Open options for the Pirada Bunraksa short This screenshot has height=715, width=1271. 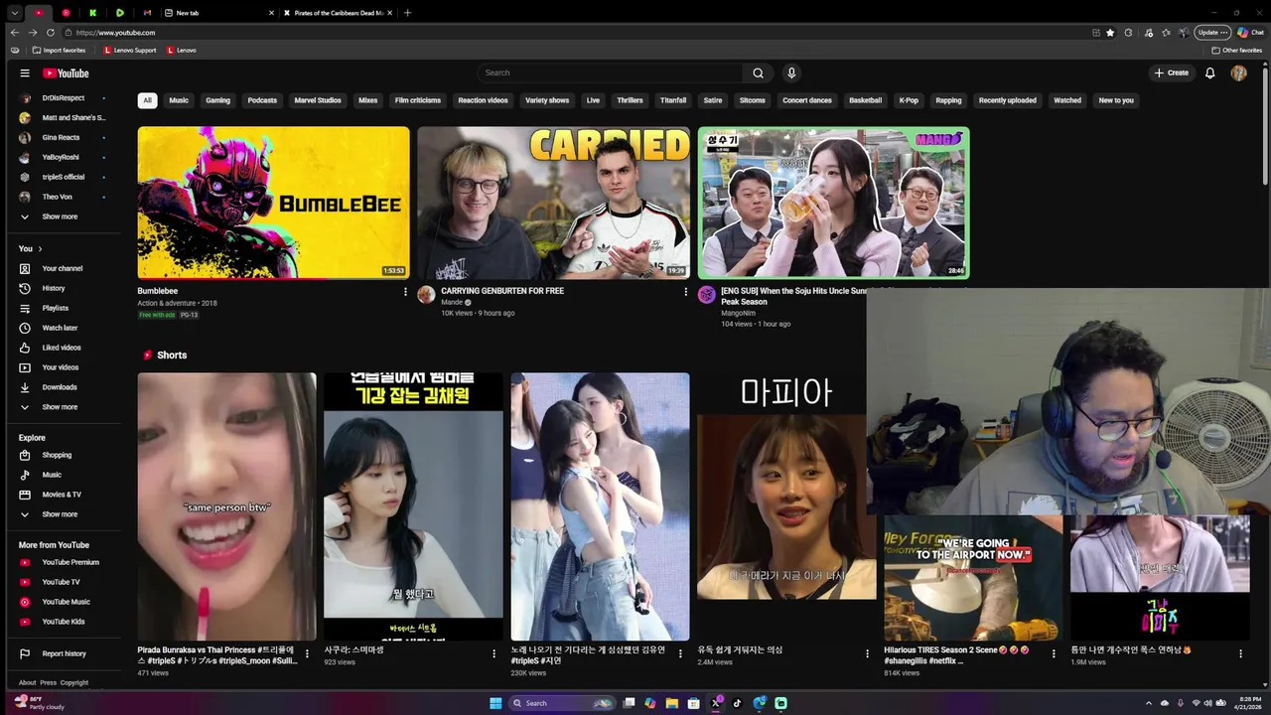pos(307,653)
